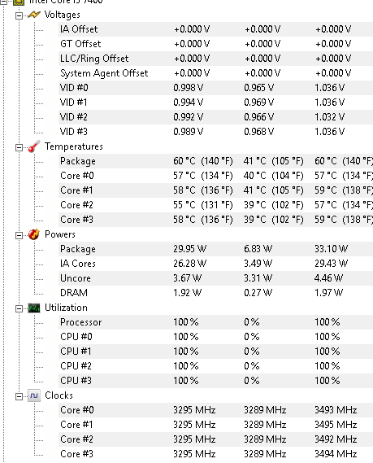Select the Processor utilization row
373x463 pixels.
[x=215, y=322]
